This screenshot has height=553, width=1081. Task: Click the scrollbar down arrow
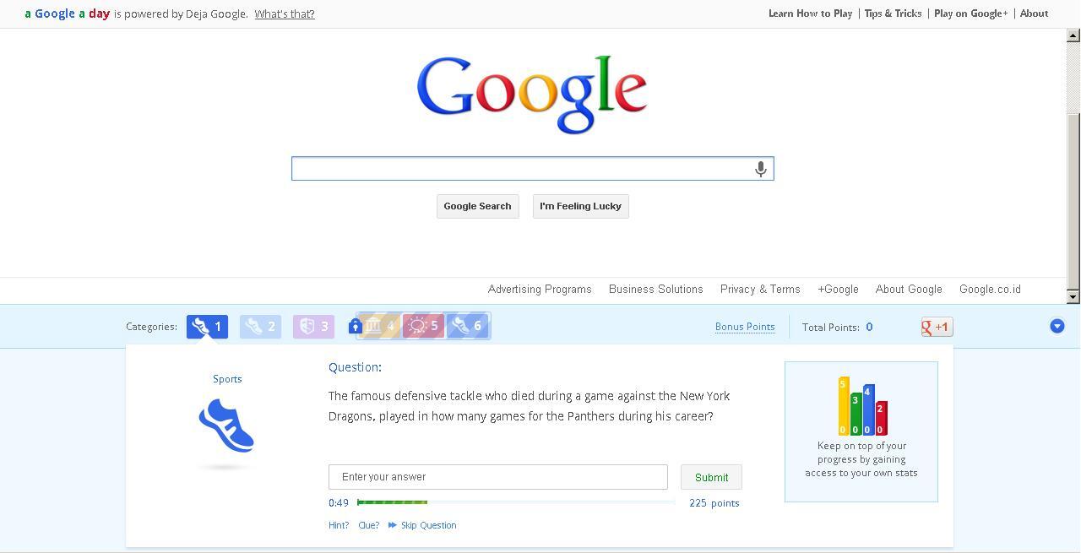pos(1073,296)
